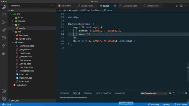Open _cartochki.scss file
189x106 pixels.
[x=32, y=46]
